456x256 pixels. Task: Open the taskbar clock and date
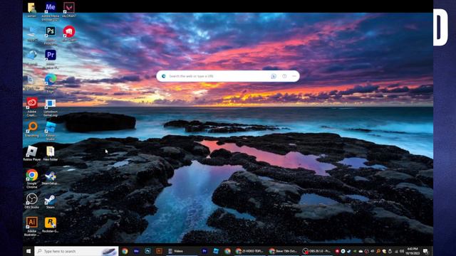(412, 251)
